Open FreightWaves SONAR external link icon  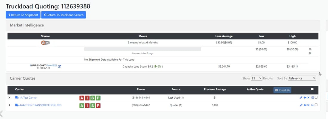coord(59,67)
